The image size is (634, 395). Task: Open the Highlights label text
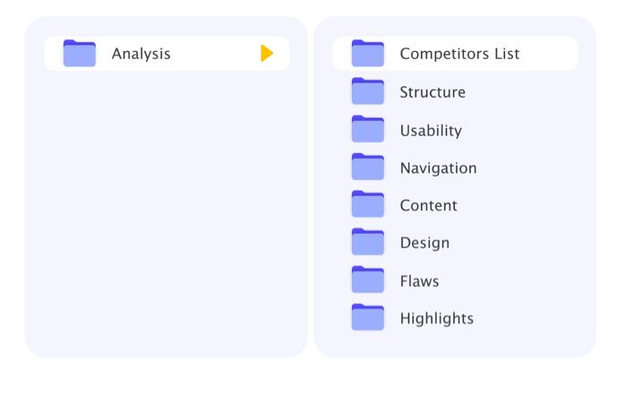[x=436, y=319]
